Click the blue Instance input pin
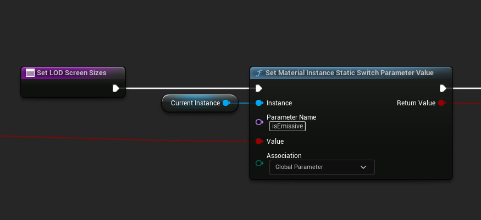Screen dimensions: 481x220 click(x=259, y=103)
